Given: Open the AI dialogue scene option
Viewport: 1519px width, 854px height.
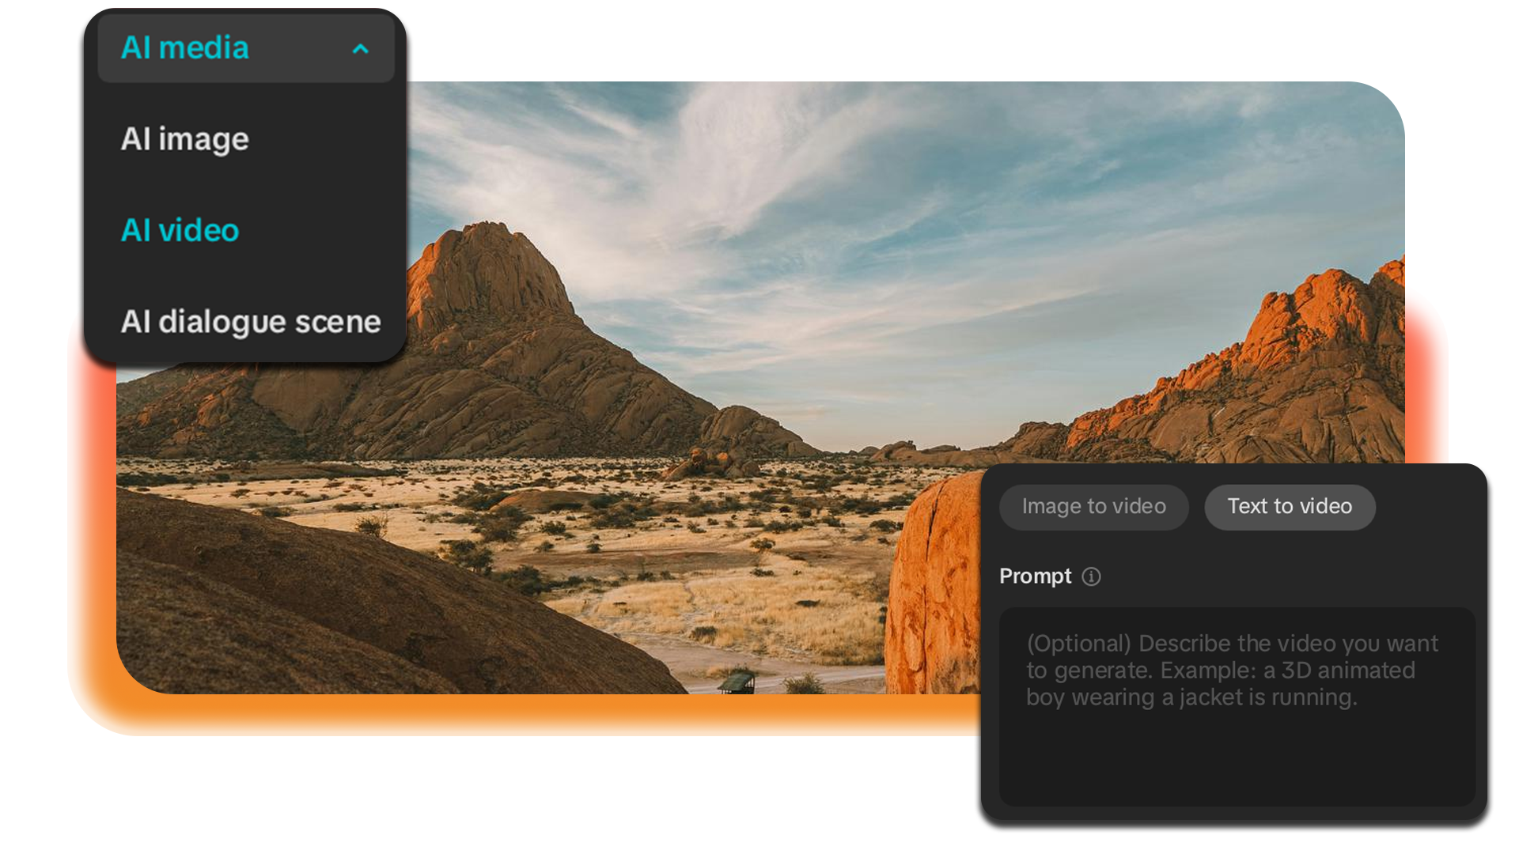Looking at the screenshot, I should pos(250,322).
